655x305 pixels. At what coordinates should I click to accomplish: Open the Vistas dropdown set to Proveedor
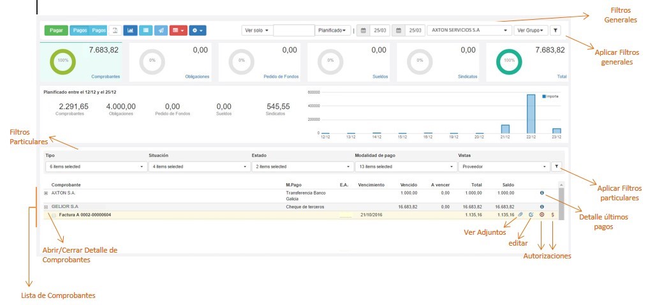pos(504,167)
